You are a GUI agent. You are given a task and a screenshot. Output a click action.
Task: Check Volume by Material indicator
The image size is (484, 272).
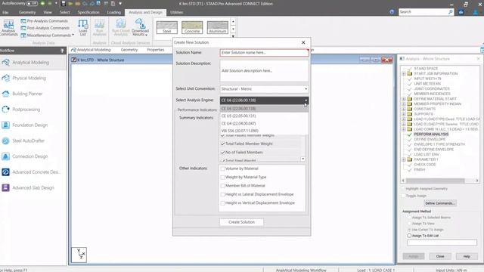point(222,168)
